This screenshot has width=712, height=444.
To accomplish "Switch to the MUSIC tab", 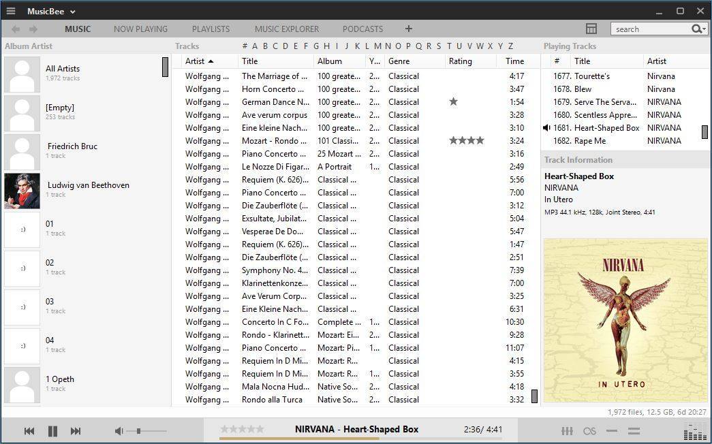I will 78,29.
